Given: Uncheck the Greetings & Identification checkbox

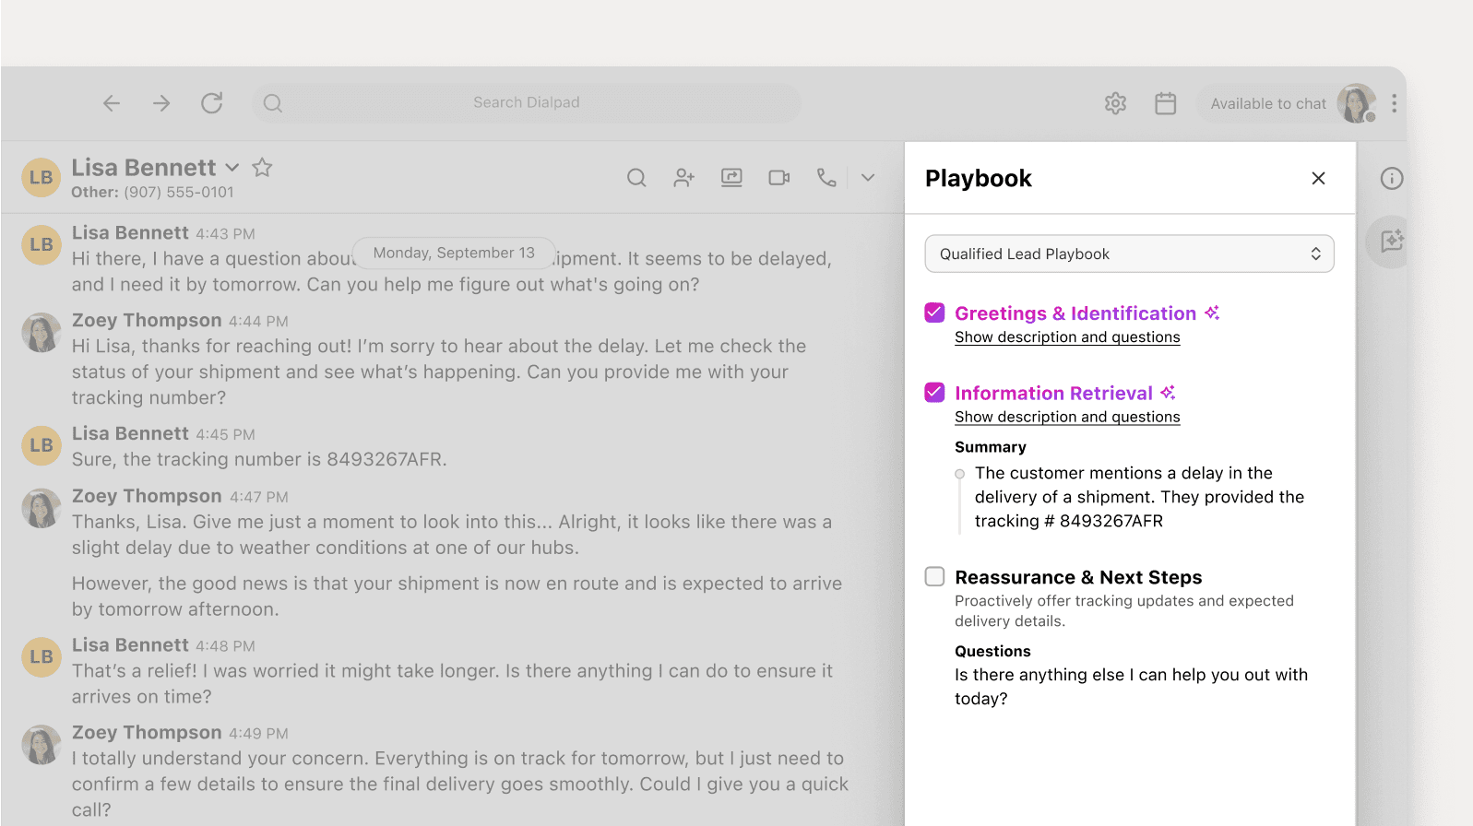Looking at the screenshot, I should point(934,313).
